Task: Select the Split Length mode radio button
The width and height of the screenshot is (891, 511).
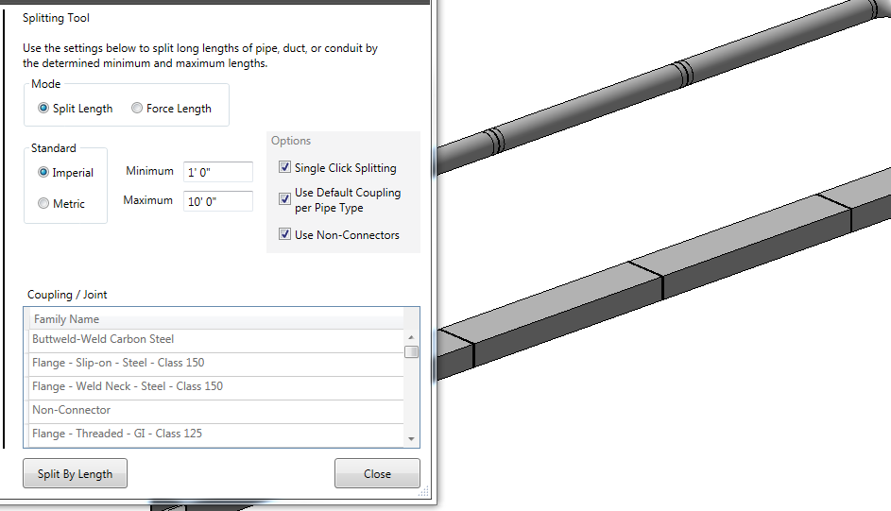Action: tap(43, 108)
